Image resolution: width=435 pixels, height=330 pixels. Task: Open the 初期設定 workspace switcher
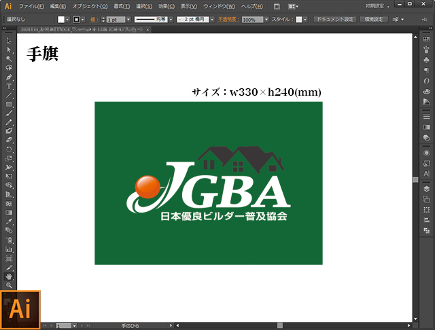click(377, 6)
